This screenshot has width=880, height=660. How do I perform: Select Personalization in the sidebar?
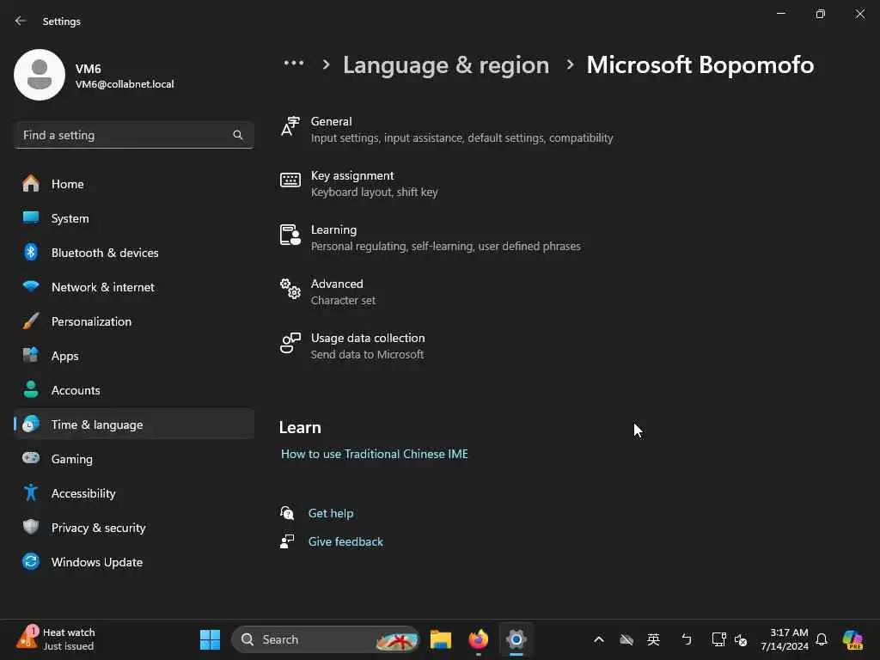(x=134, y=321)
